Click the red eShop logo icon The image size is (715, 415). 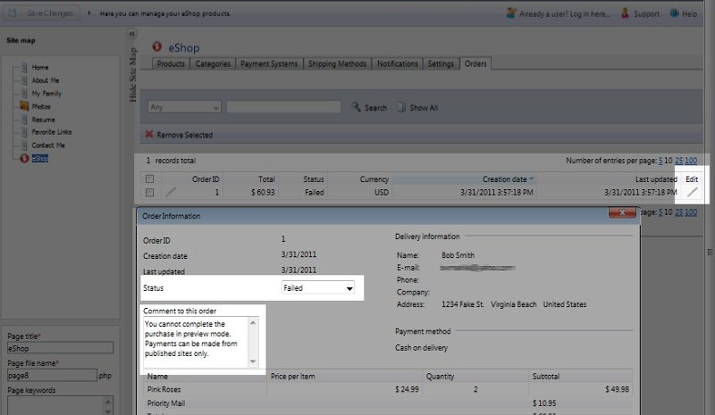tap(157, 46)
